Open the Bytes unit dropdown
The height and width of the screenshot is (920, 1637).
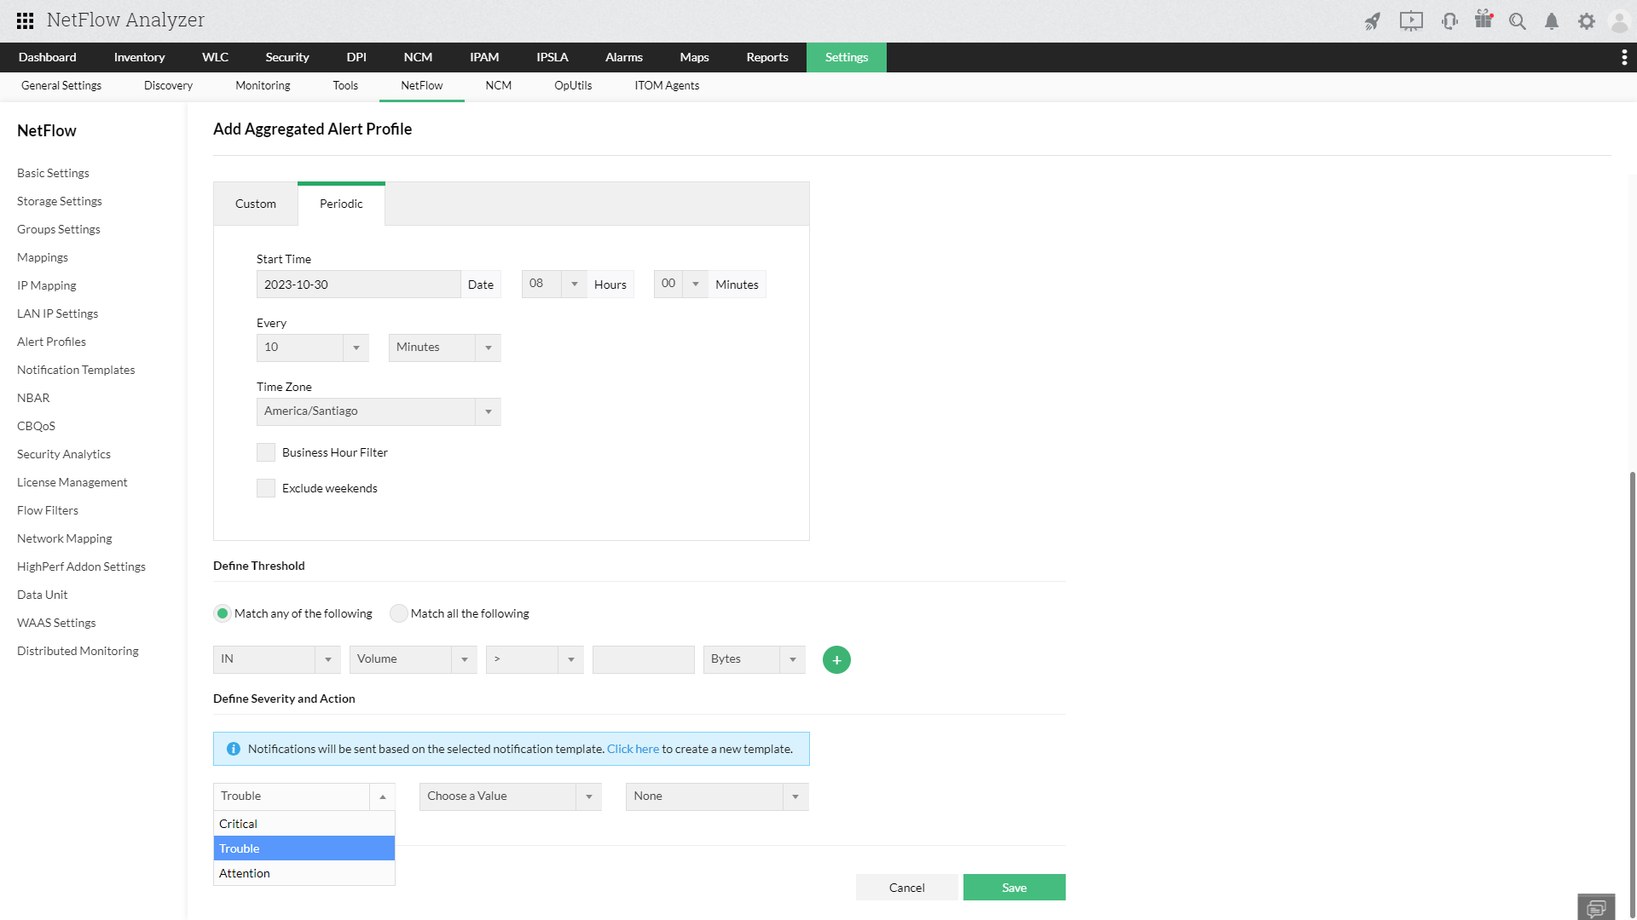click(754, 659)
